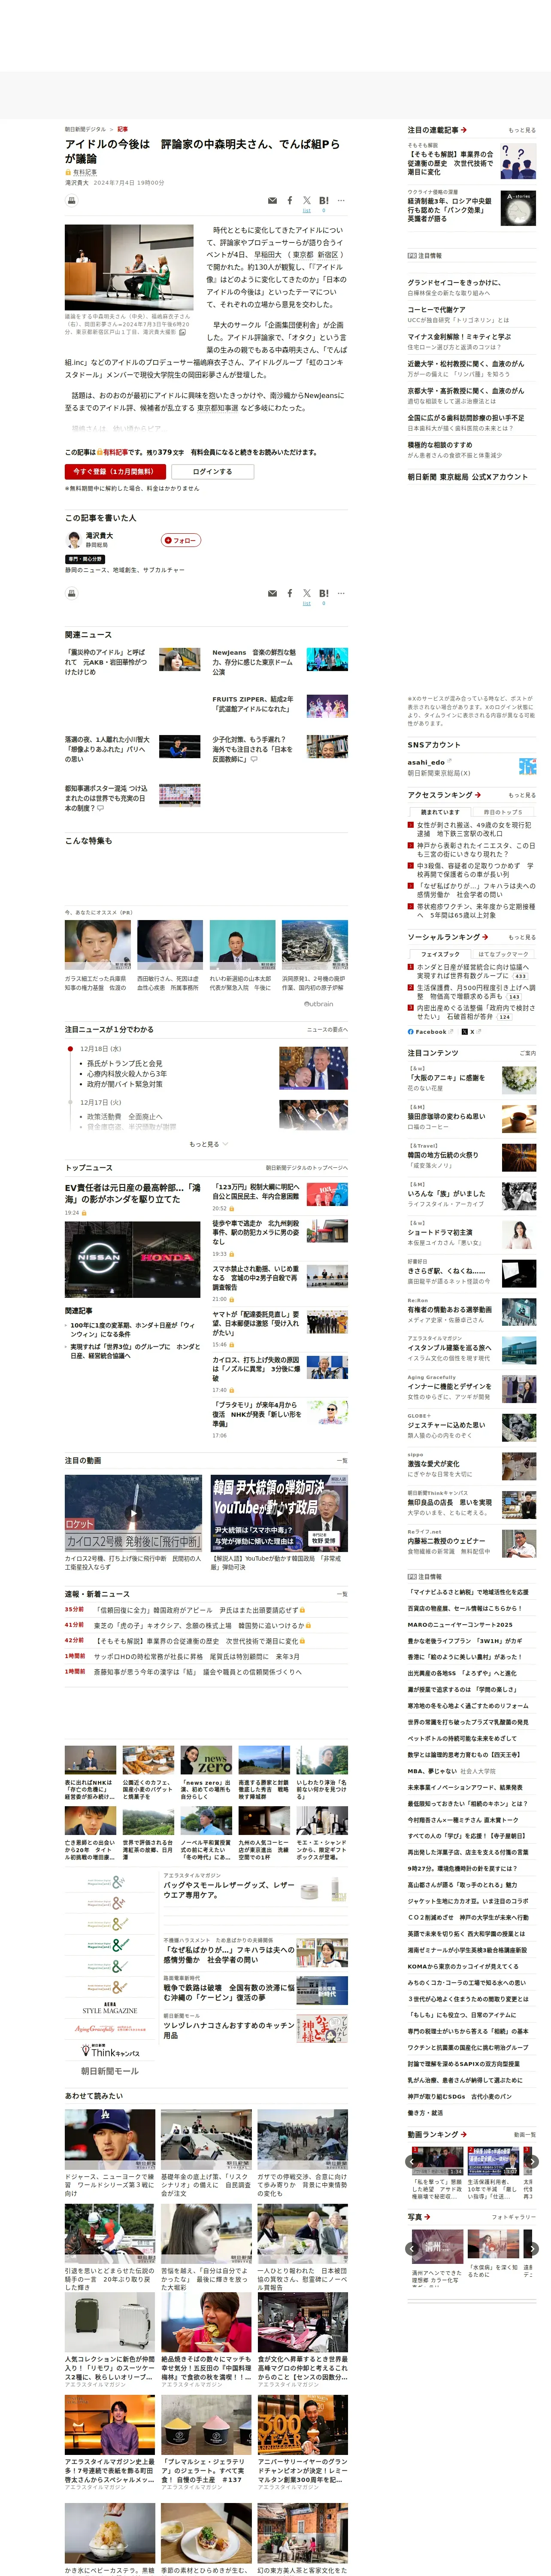Open 一覧 beside 注目の動画

point(342,1460)
